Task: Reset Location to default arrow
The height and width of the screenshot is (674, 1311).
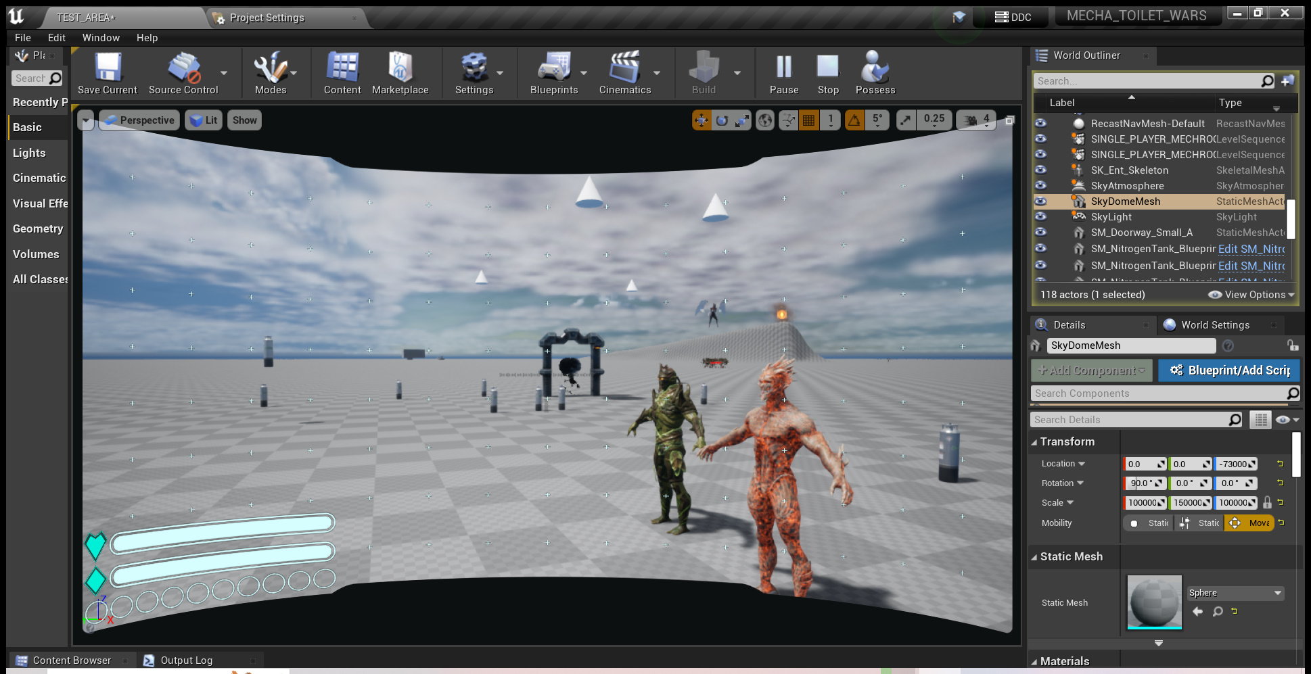Action: click(x=1280, y=464)
